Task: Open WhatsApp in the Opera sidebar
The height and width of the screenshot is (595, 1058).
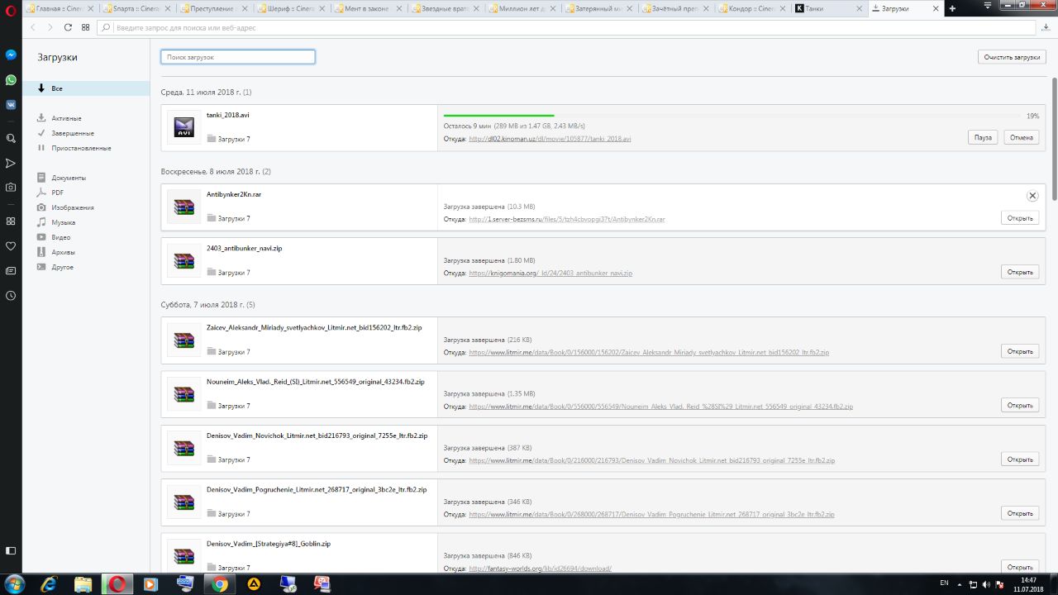Action: tap(11, 80)
